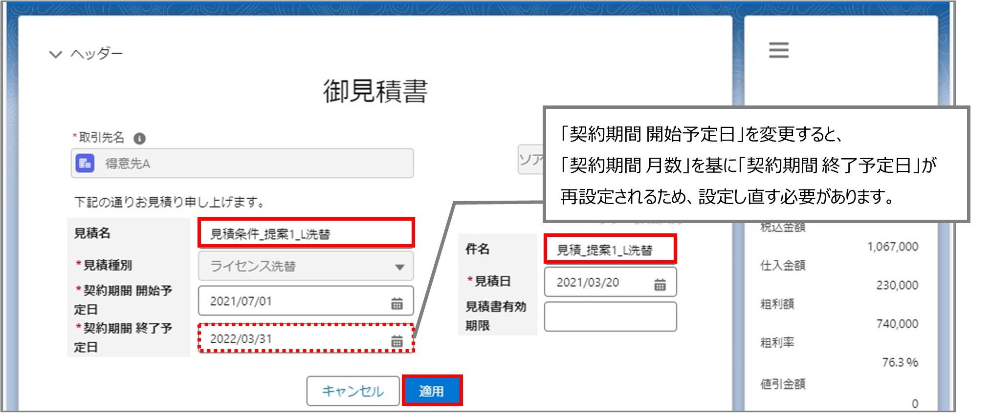Click the ヘッダー section label
991x415 pixels.
coord(97,54)
